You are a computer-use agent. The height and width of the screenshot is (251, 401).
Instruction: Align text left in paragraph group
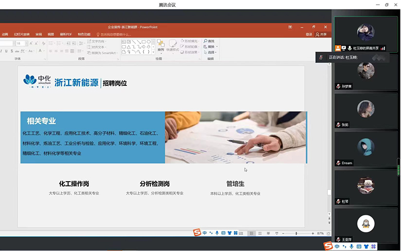coord(51,51)
